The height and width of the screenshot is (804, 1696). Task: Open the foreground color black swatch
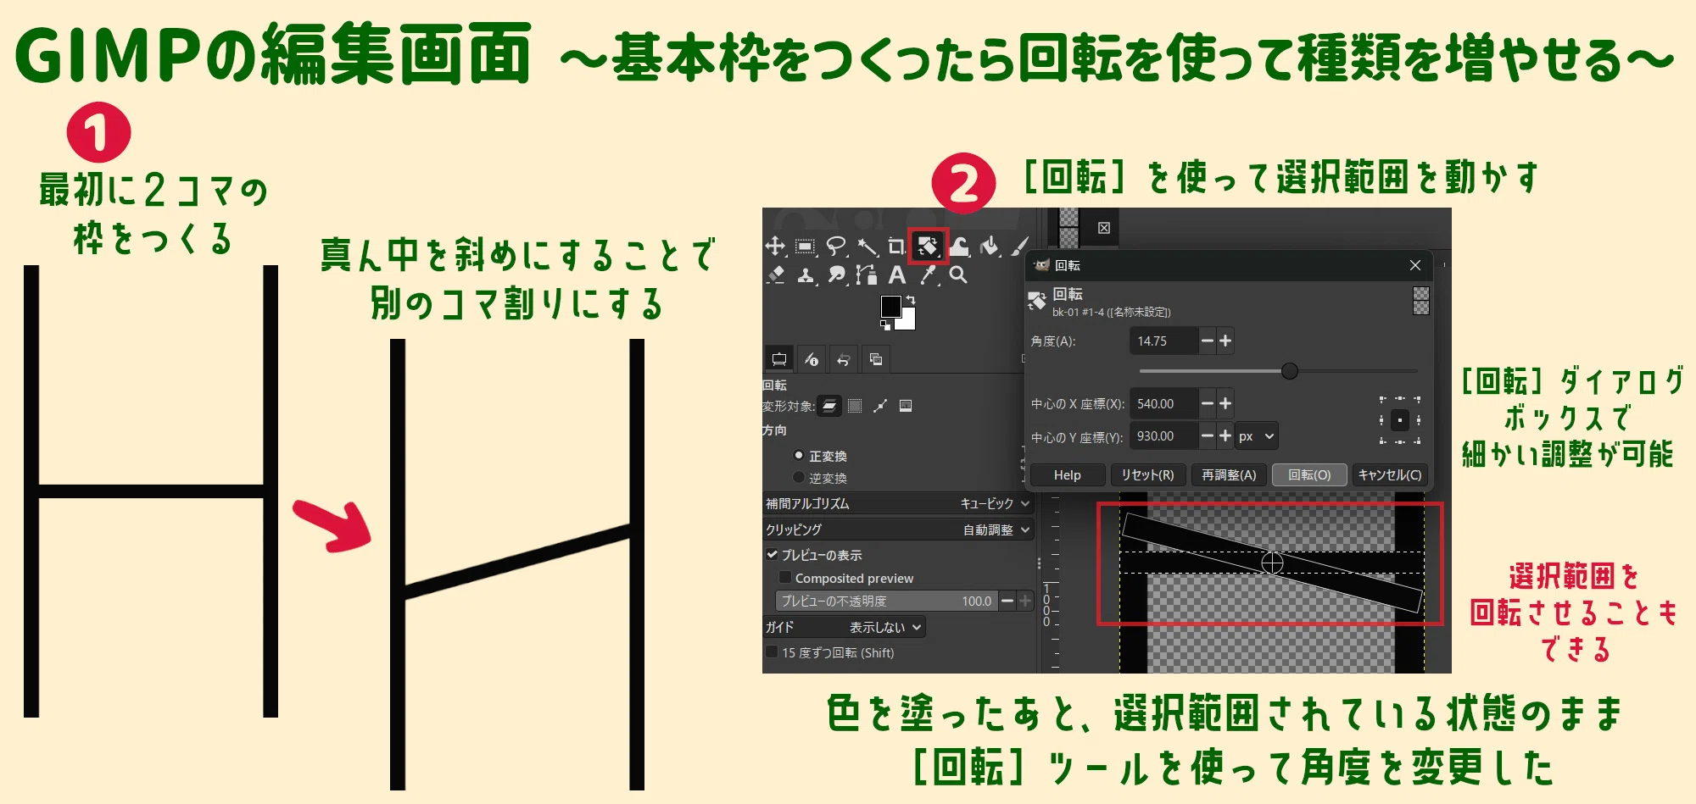(x=890, y=306)
